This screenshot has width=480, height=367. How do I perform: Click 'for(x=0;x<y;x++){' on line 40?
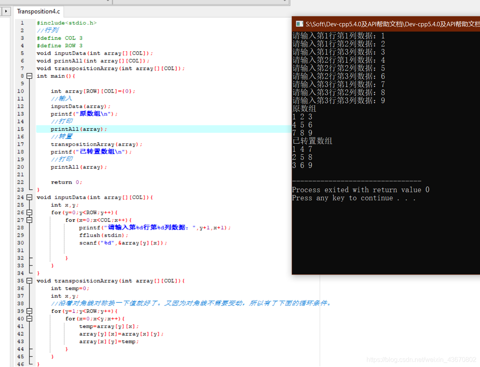(x=95, y=318)
